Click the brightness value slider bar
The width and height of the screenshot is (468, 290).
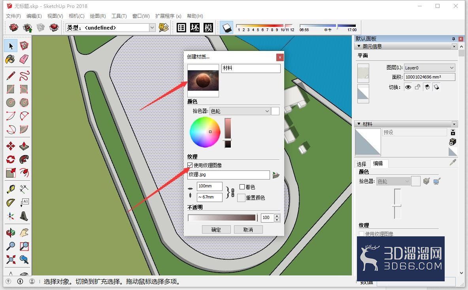(x=228, y=133)
